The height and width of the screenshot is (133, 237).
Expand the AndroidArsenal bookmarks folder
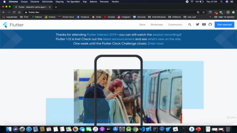point(157,17)
